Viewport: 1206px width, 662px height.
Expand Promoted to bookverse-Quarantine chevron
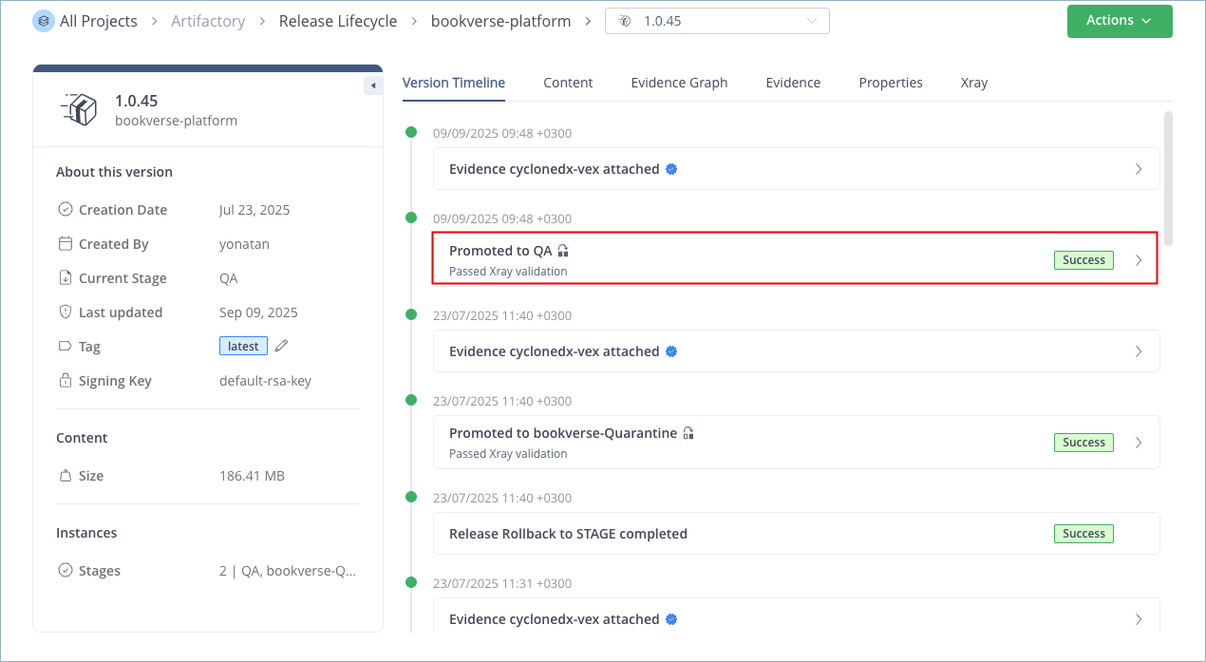[x=1139, y=443]
